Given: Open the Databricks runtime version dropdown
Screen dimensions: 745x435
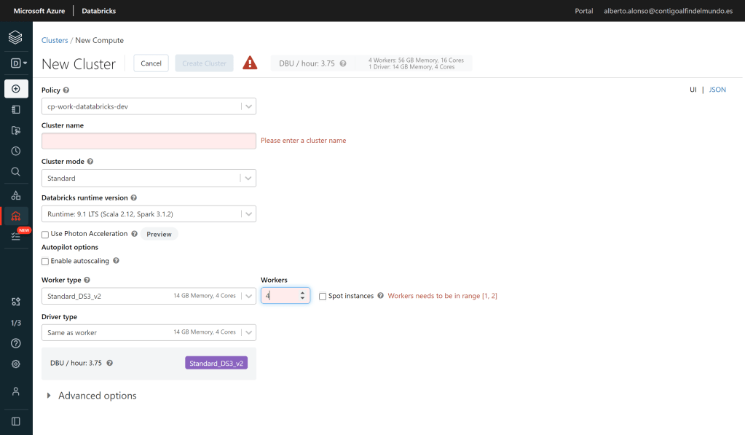Looking at the screenshot, I should click(149, 214).
